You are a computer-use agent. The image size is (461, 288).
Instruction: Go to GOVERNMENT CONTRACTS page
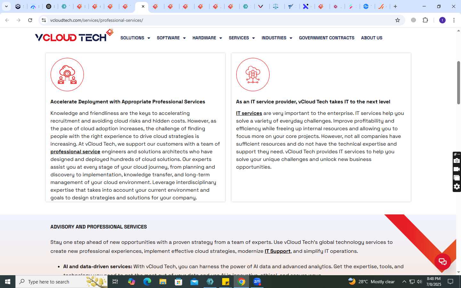pyautogui.click(x=327, y=38)
